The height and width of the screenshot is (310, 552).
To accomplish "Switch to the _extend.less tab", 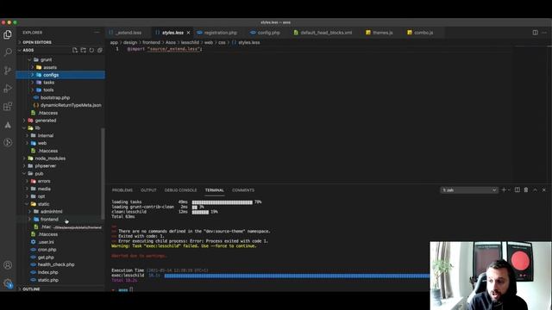I will point(129,33).
